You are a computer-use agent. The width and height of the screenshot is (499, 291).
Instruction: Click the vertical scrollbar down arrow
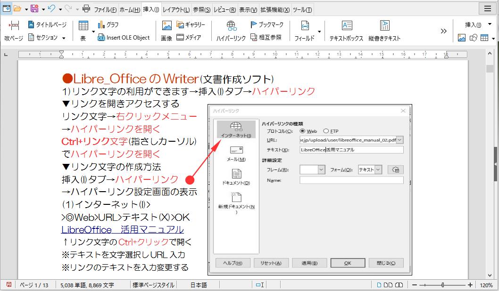pos(490,276)
